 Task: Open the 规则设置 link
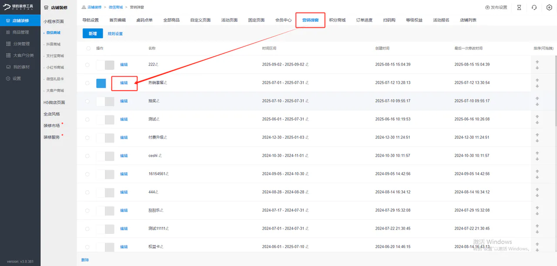coord(115,34)
